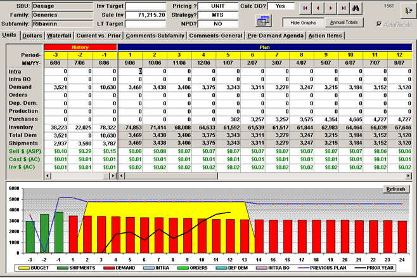
Task: Click Plan scrollbar left arrow
Action: 122,176
